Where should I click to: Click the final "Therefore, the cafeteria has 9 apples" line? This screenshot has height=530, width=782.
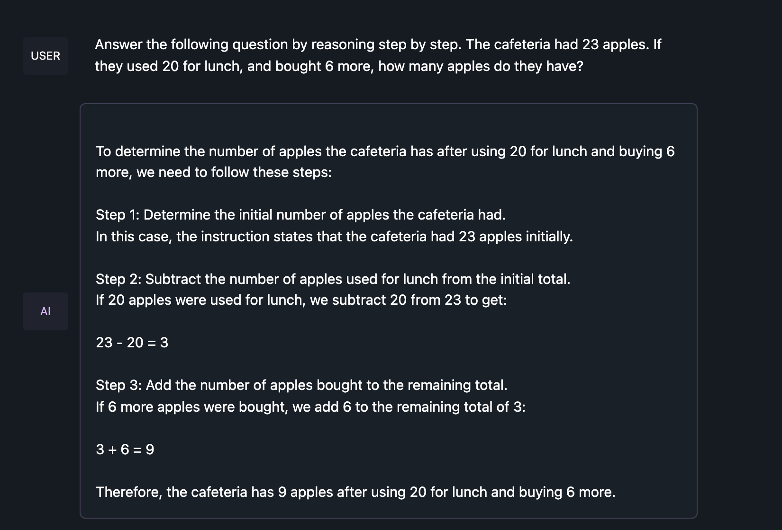pyautogui.click(x=355, y=492)
